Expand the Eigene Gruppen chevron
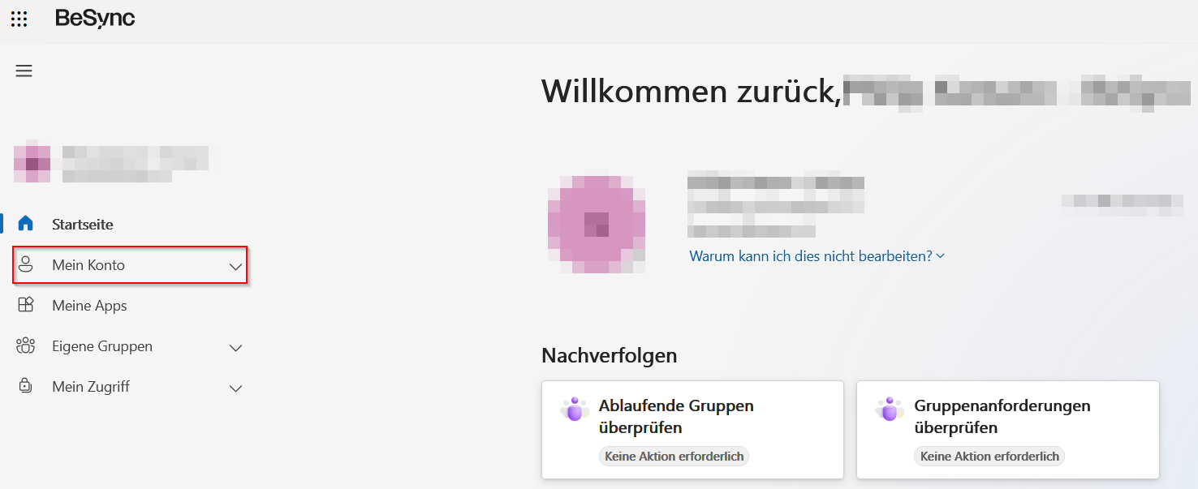The height and width of the screenshot is (489, 1198). (235, 347)
